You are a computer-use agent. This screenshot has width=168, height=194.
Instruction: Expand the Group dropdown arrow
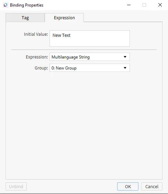125,68
